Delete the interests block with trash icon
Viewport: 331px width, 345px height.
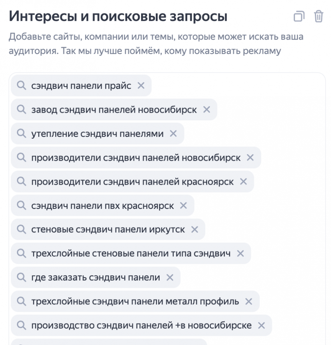point(318,16)
